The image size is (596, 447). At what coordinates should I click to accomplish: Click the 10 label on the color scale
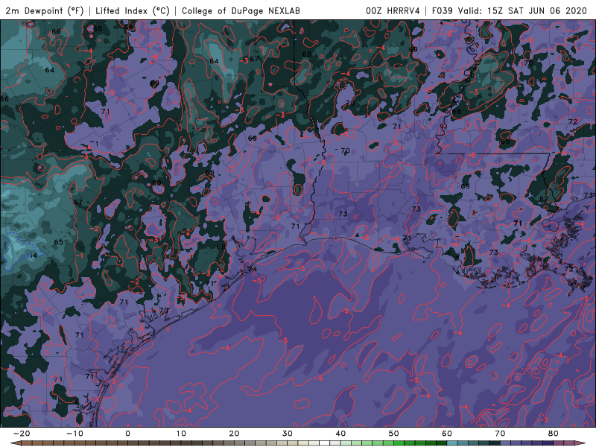pos(181,434)
